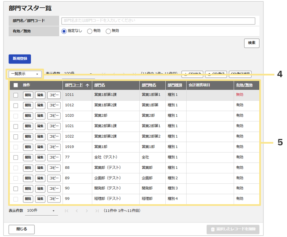Image resolution: width=287 pixels, height=237 pixels.
Task: Click the 新規登録 button
Action: tap(20, 59)
